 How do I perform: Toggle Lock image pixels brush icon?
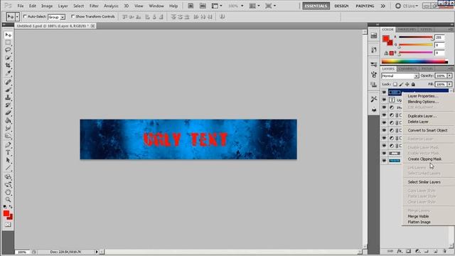(401, 85)
